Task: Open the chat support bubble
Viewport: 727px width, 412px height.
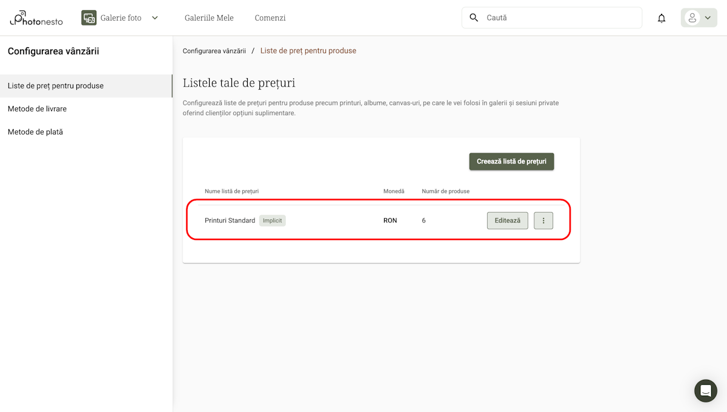Action: tap(705, 391)
